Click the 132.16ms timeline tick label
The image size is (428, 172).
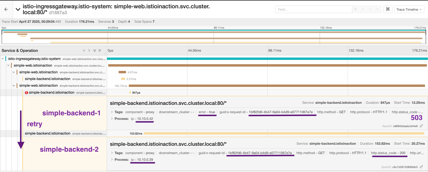(356, 51)
